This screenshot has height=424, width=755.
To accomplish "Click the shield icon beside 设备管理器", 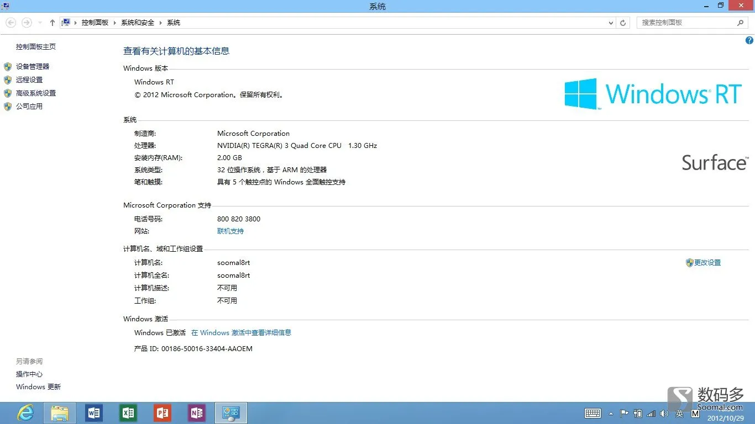I will coord(8,66).
